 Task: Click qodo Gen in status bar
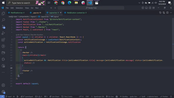134,96
